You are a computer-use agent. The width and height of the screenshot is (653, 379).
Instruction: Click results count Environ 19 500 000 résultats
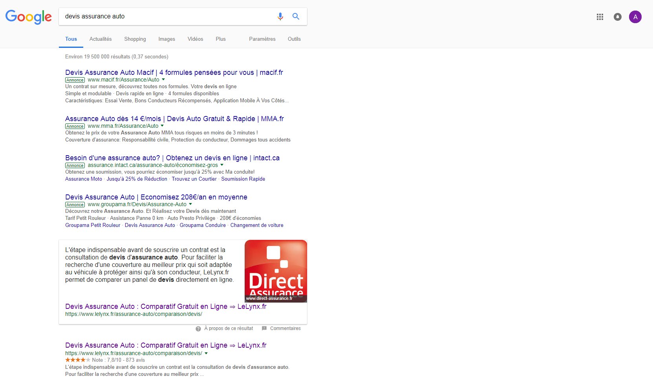(x=117, y=57)
